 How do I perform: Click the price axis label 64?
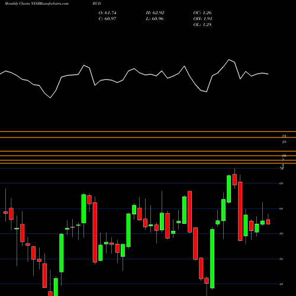click(281, 208)
